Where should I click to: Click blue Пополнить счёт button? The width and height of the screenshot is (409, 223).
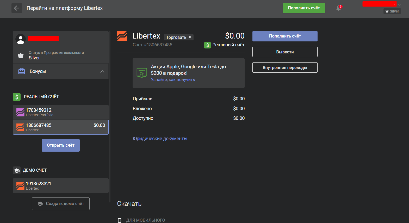pyautogui.click(x=285, y=36)
